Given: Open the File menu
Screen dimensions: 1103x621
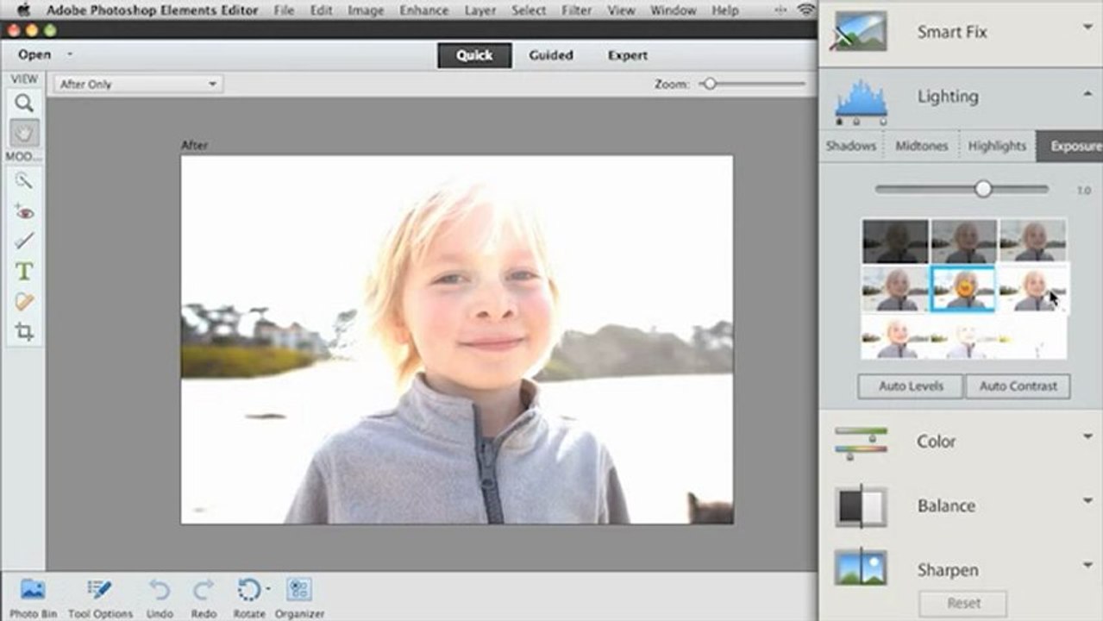Looking at the screenshot, I should 284,10.
